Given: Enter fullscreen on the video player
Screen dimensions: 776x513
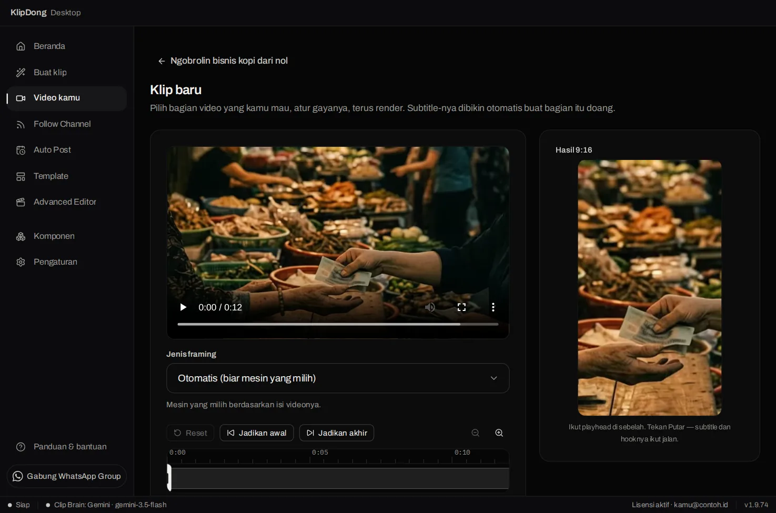Looking at the screenshot, I should (461, 307).
